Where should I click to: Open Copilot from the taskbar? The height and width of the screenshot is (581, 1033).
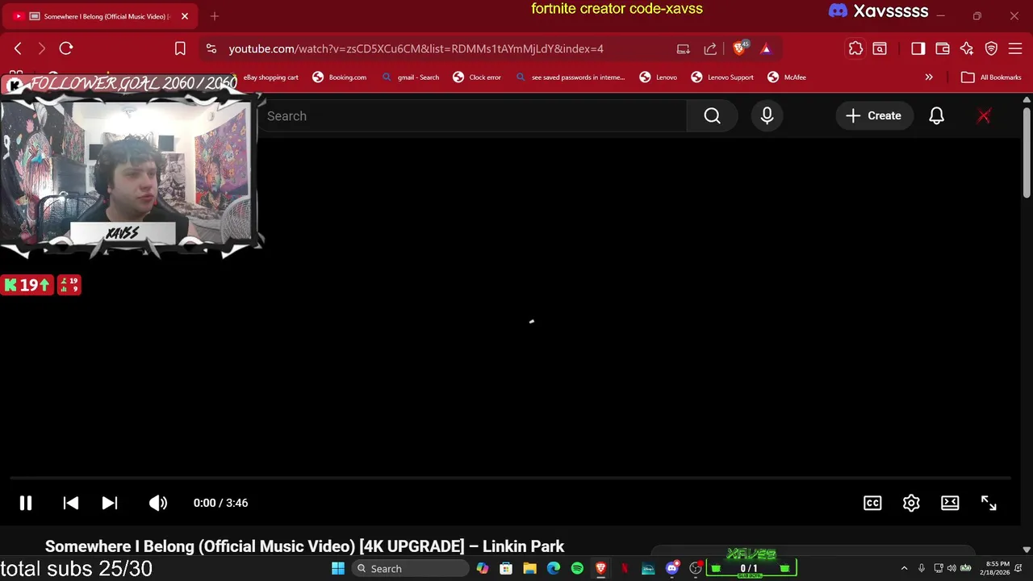(483, 569)
